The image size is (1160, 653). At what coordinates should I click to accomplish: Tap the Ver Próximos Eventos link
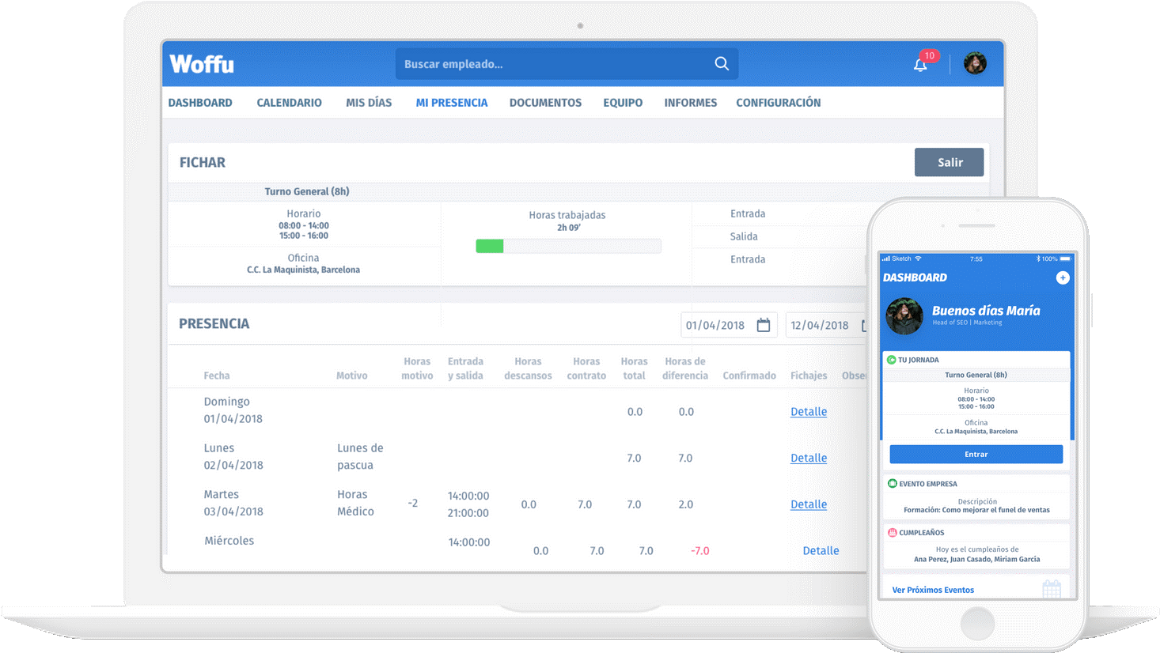(933, 590)
